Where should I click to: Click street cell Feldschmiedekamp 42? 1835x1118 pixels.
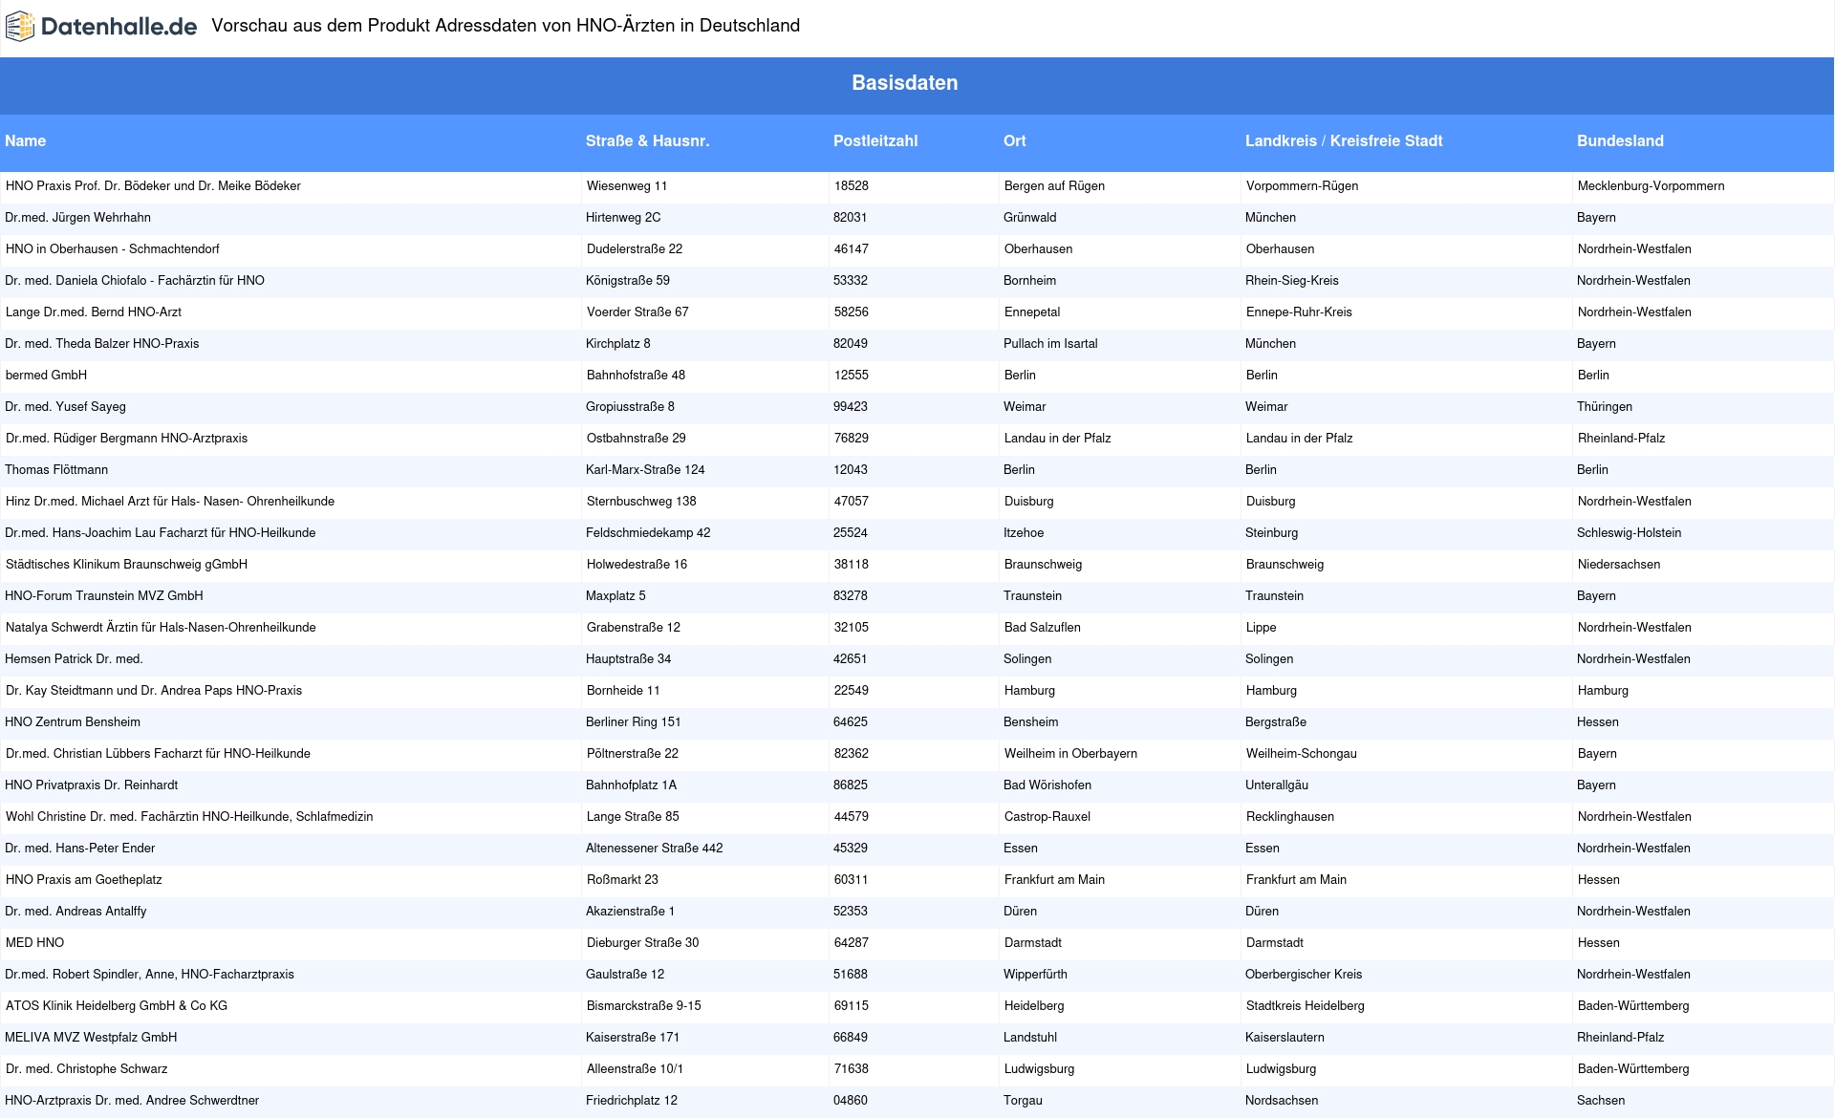pyautogui.click(x=648, y=533)
